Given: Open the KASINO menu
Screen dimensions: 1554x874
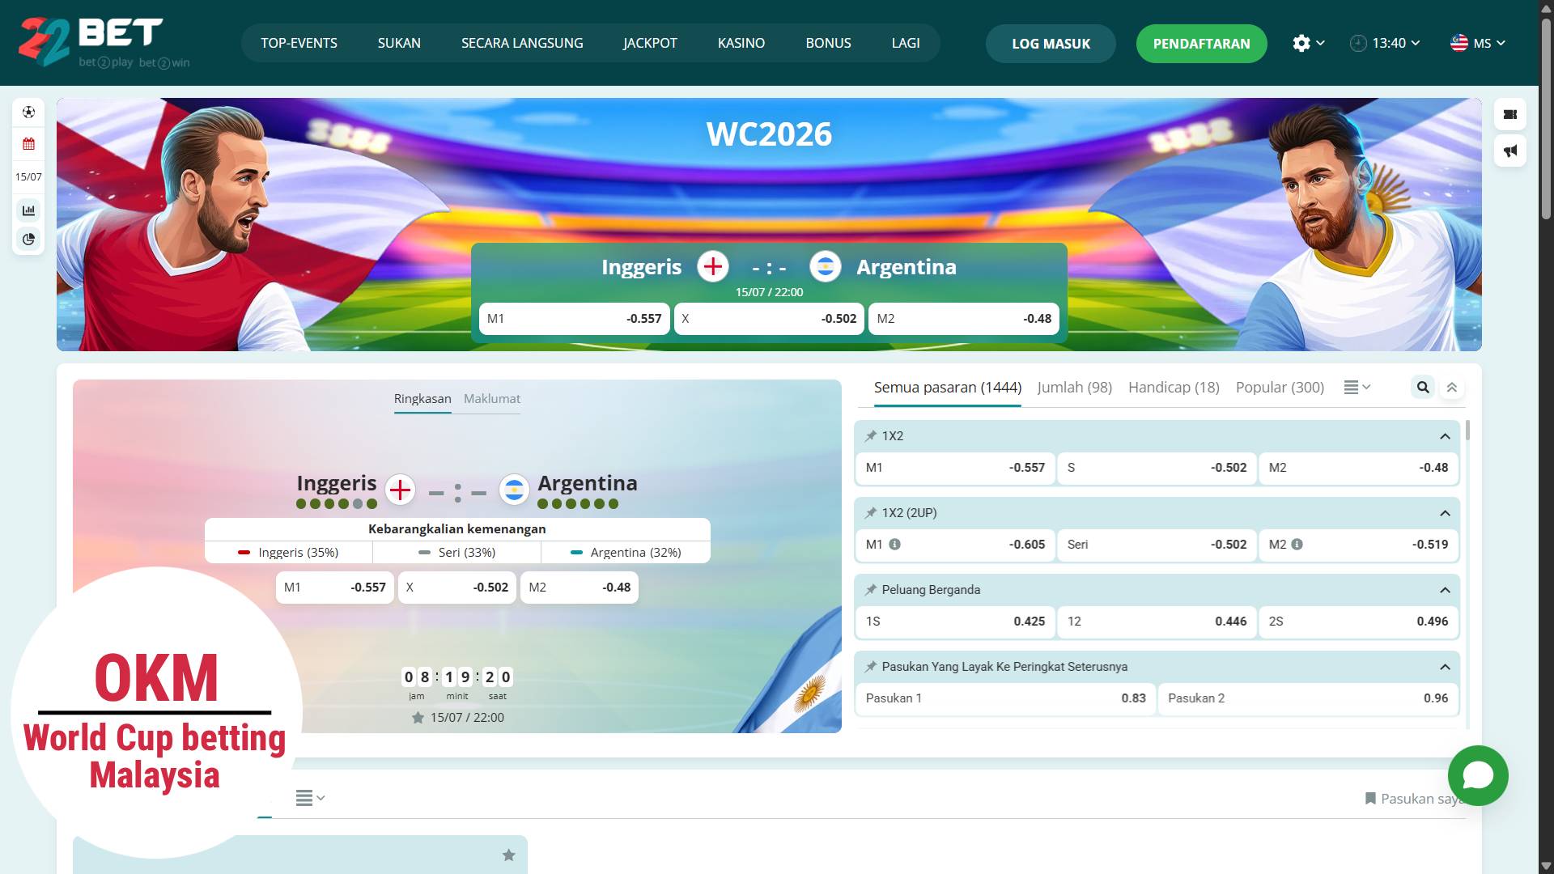Looking at the screenshot, I should 741,43.
